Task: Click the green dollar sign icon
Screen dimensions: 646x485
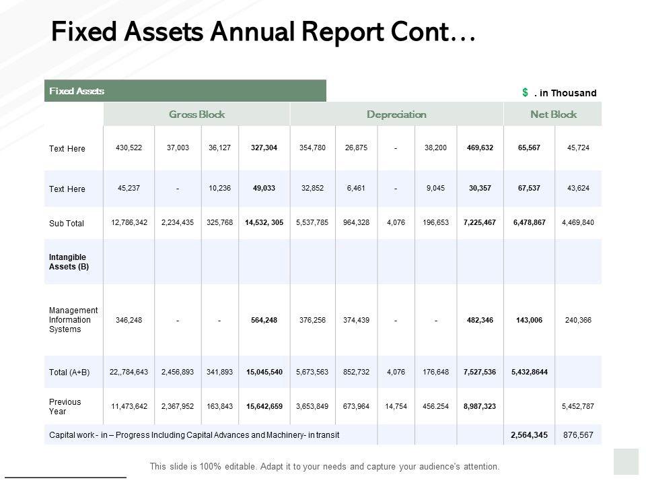Action: tap(525, 92)
